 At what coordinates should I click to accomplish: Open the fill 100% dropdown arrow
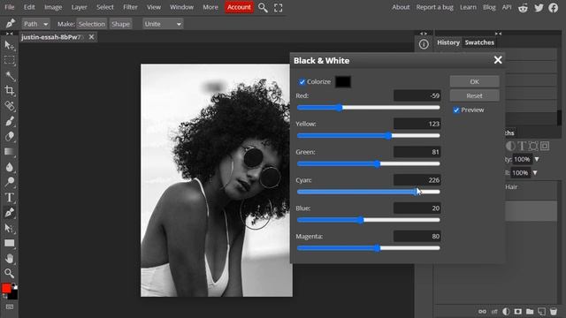point(535,173)
